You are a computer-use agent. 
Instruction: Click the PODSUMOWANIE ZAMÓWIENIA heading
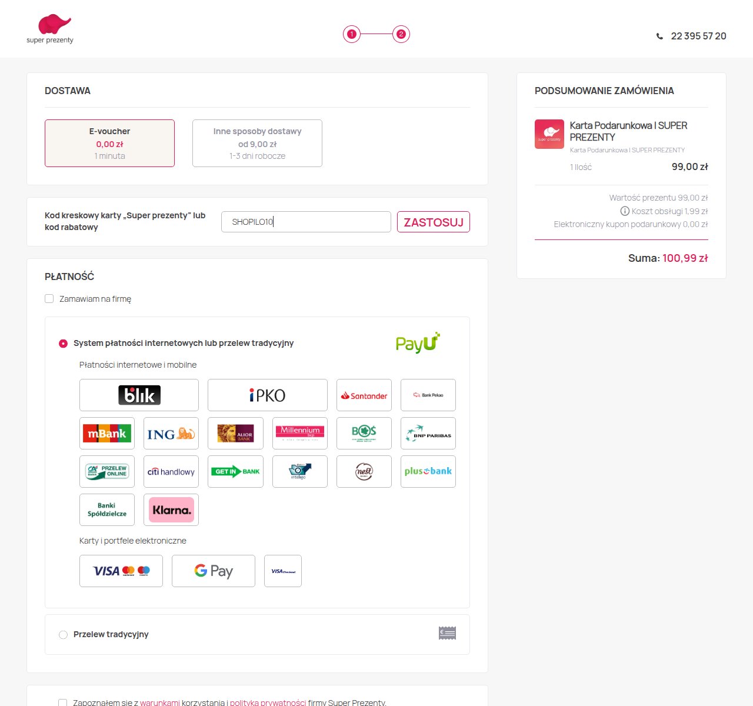point(604,91)
